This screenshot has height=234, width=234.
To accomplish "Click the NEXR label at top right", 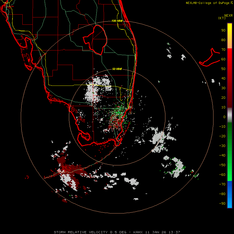I will pyautogui.click(x=229, y=16).
